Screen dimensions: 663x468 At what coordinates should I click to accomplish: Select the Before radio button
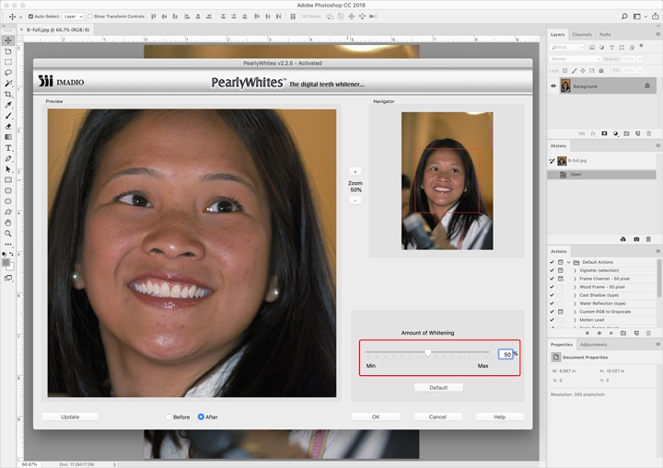169,417
